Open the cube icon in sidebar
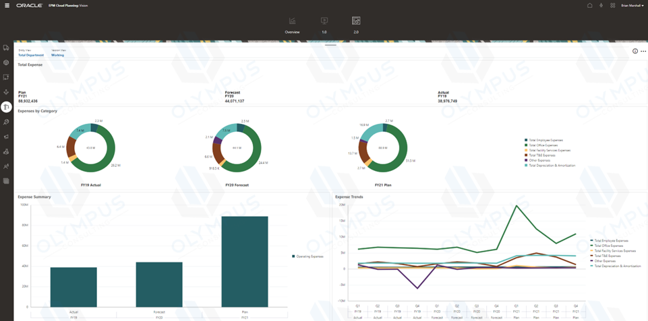This screenshot has height=321, width=648. click(6, 63)
